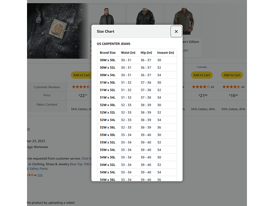Click the Inseam (in) column header

point(165,52)
